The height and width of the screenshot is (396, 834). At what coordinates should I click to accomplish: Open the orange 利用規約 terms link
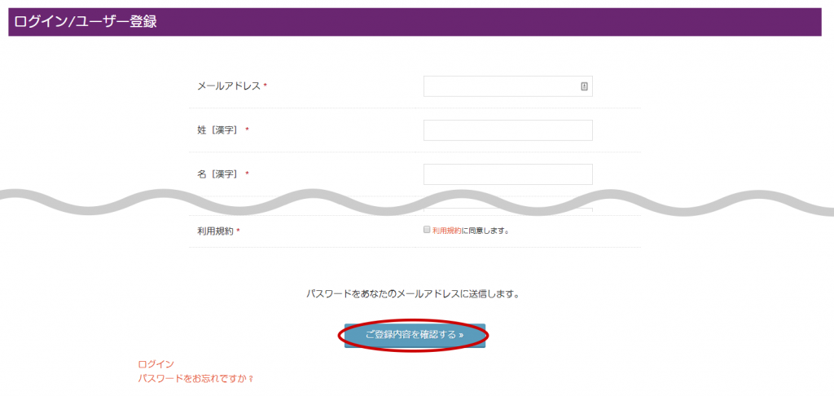coord(446,231)
